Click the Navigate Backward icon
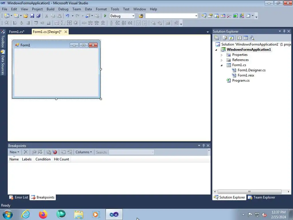Viewport: 293px width, 220px height. coord(88,16)
